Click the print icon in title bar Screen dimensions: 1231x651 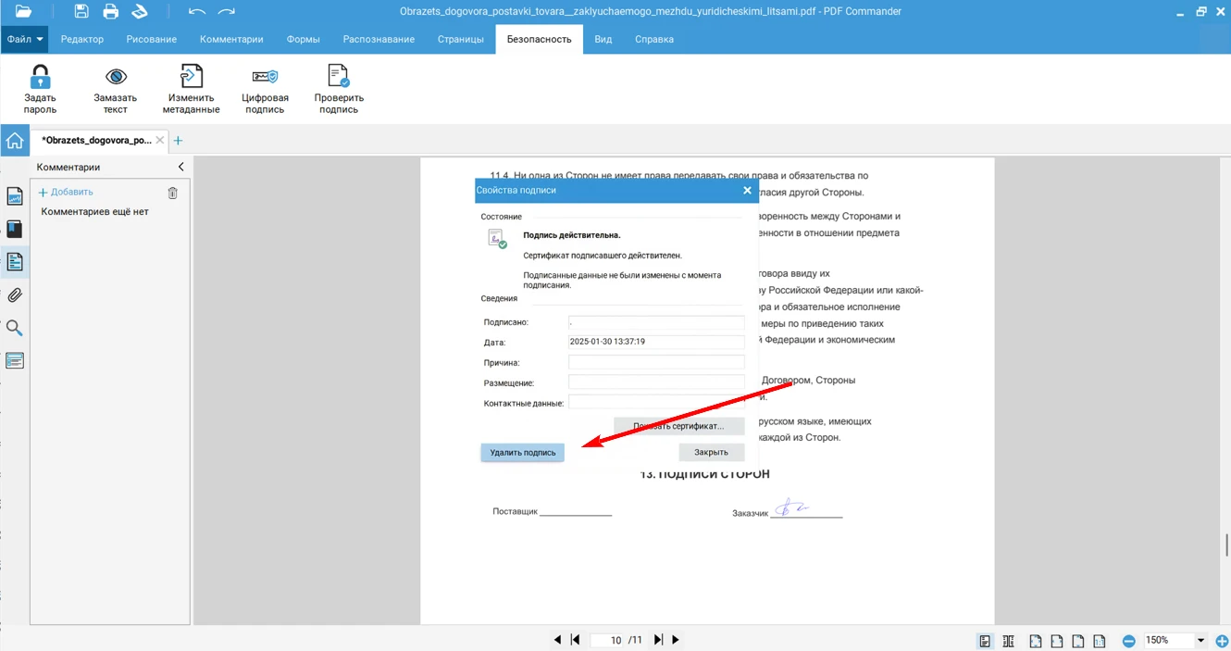[x=111, y=12]
